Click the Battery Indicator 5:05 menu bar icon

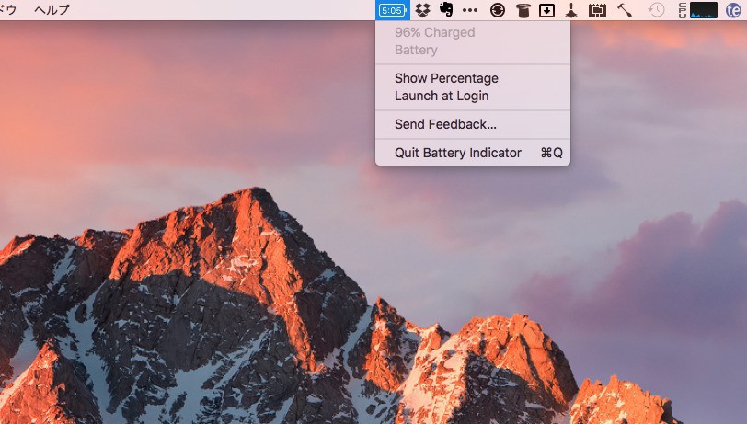coord(393,10)
